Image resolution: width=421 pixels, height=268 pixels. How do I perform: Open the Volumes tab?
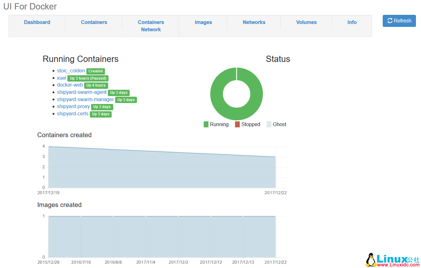tap(306, 22)
